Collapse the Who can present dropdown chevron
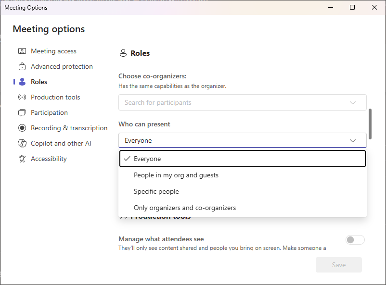Viewport: 386px width, 285px height. pyautogui.click(x=353, y=141)
